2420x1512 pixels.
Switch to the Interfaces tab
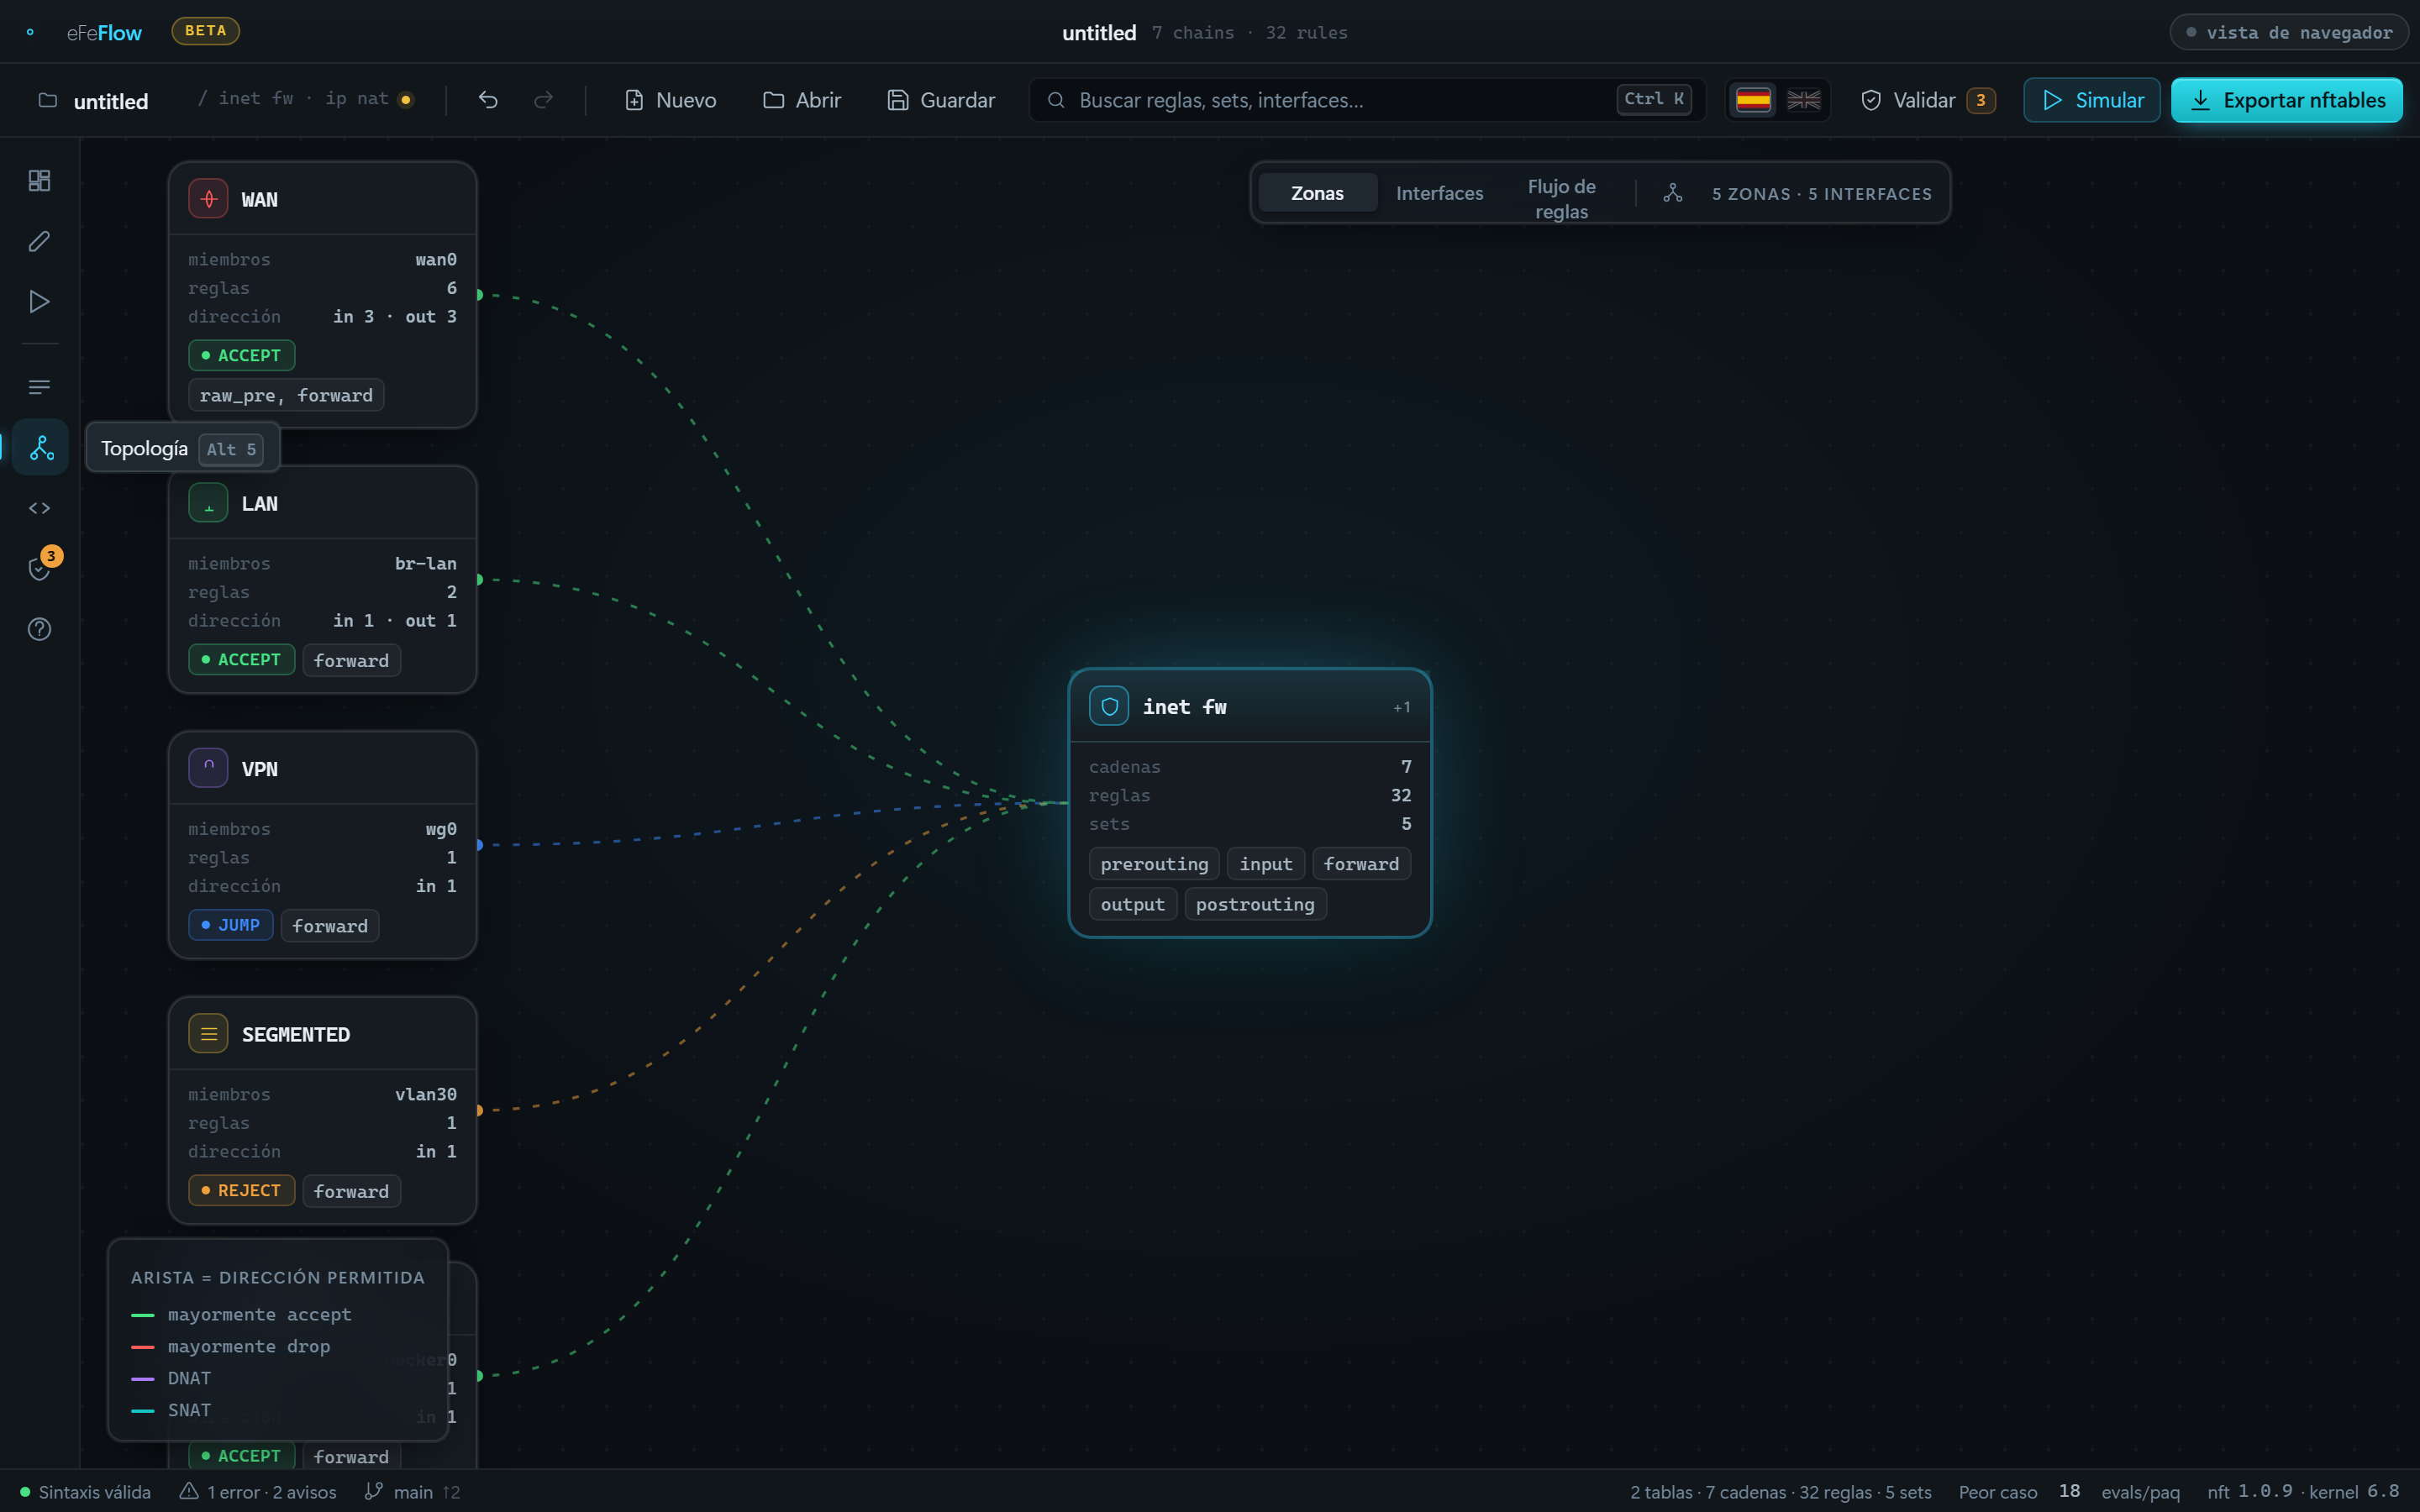pos(1439,193)
